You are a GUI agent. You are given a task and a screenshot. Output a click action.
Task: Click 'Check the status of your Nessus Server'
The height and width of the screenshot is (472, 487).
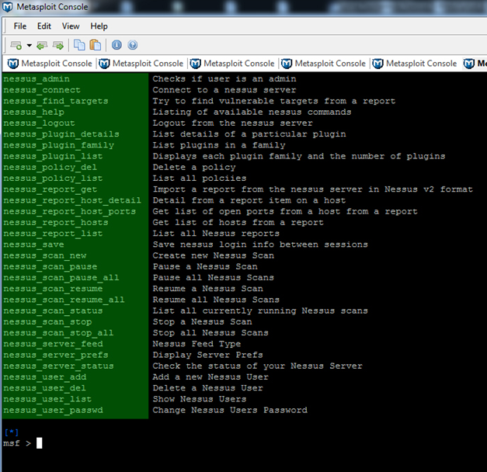pos(257,366)
